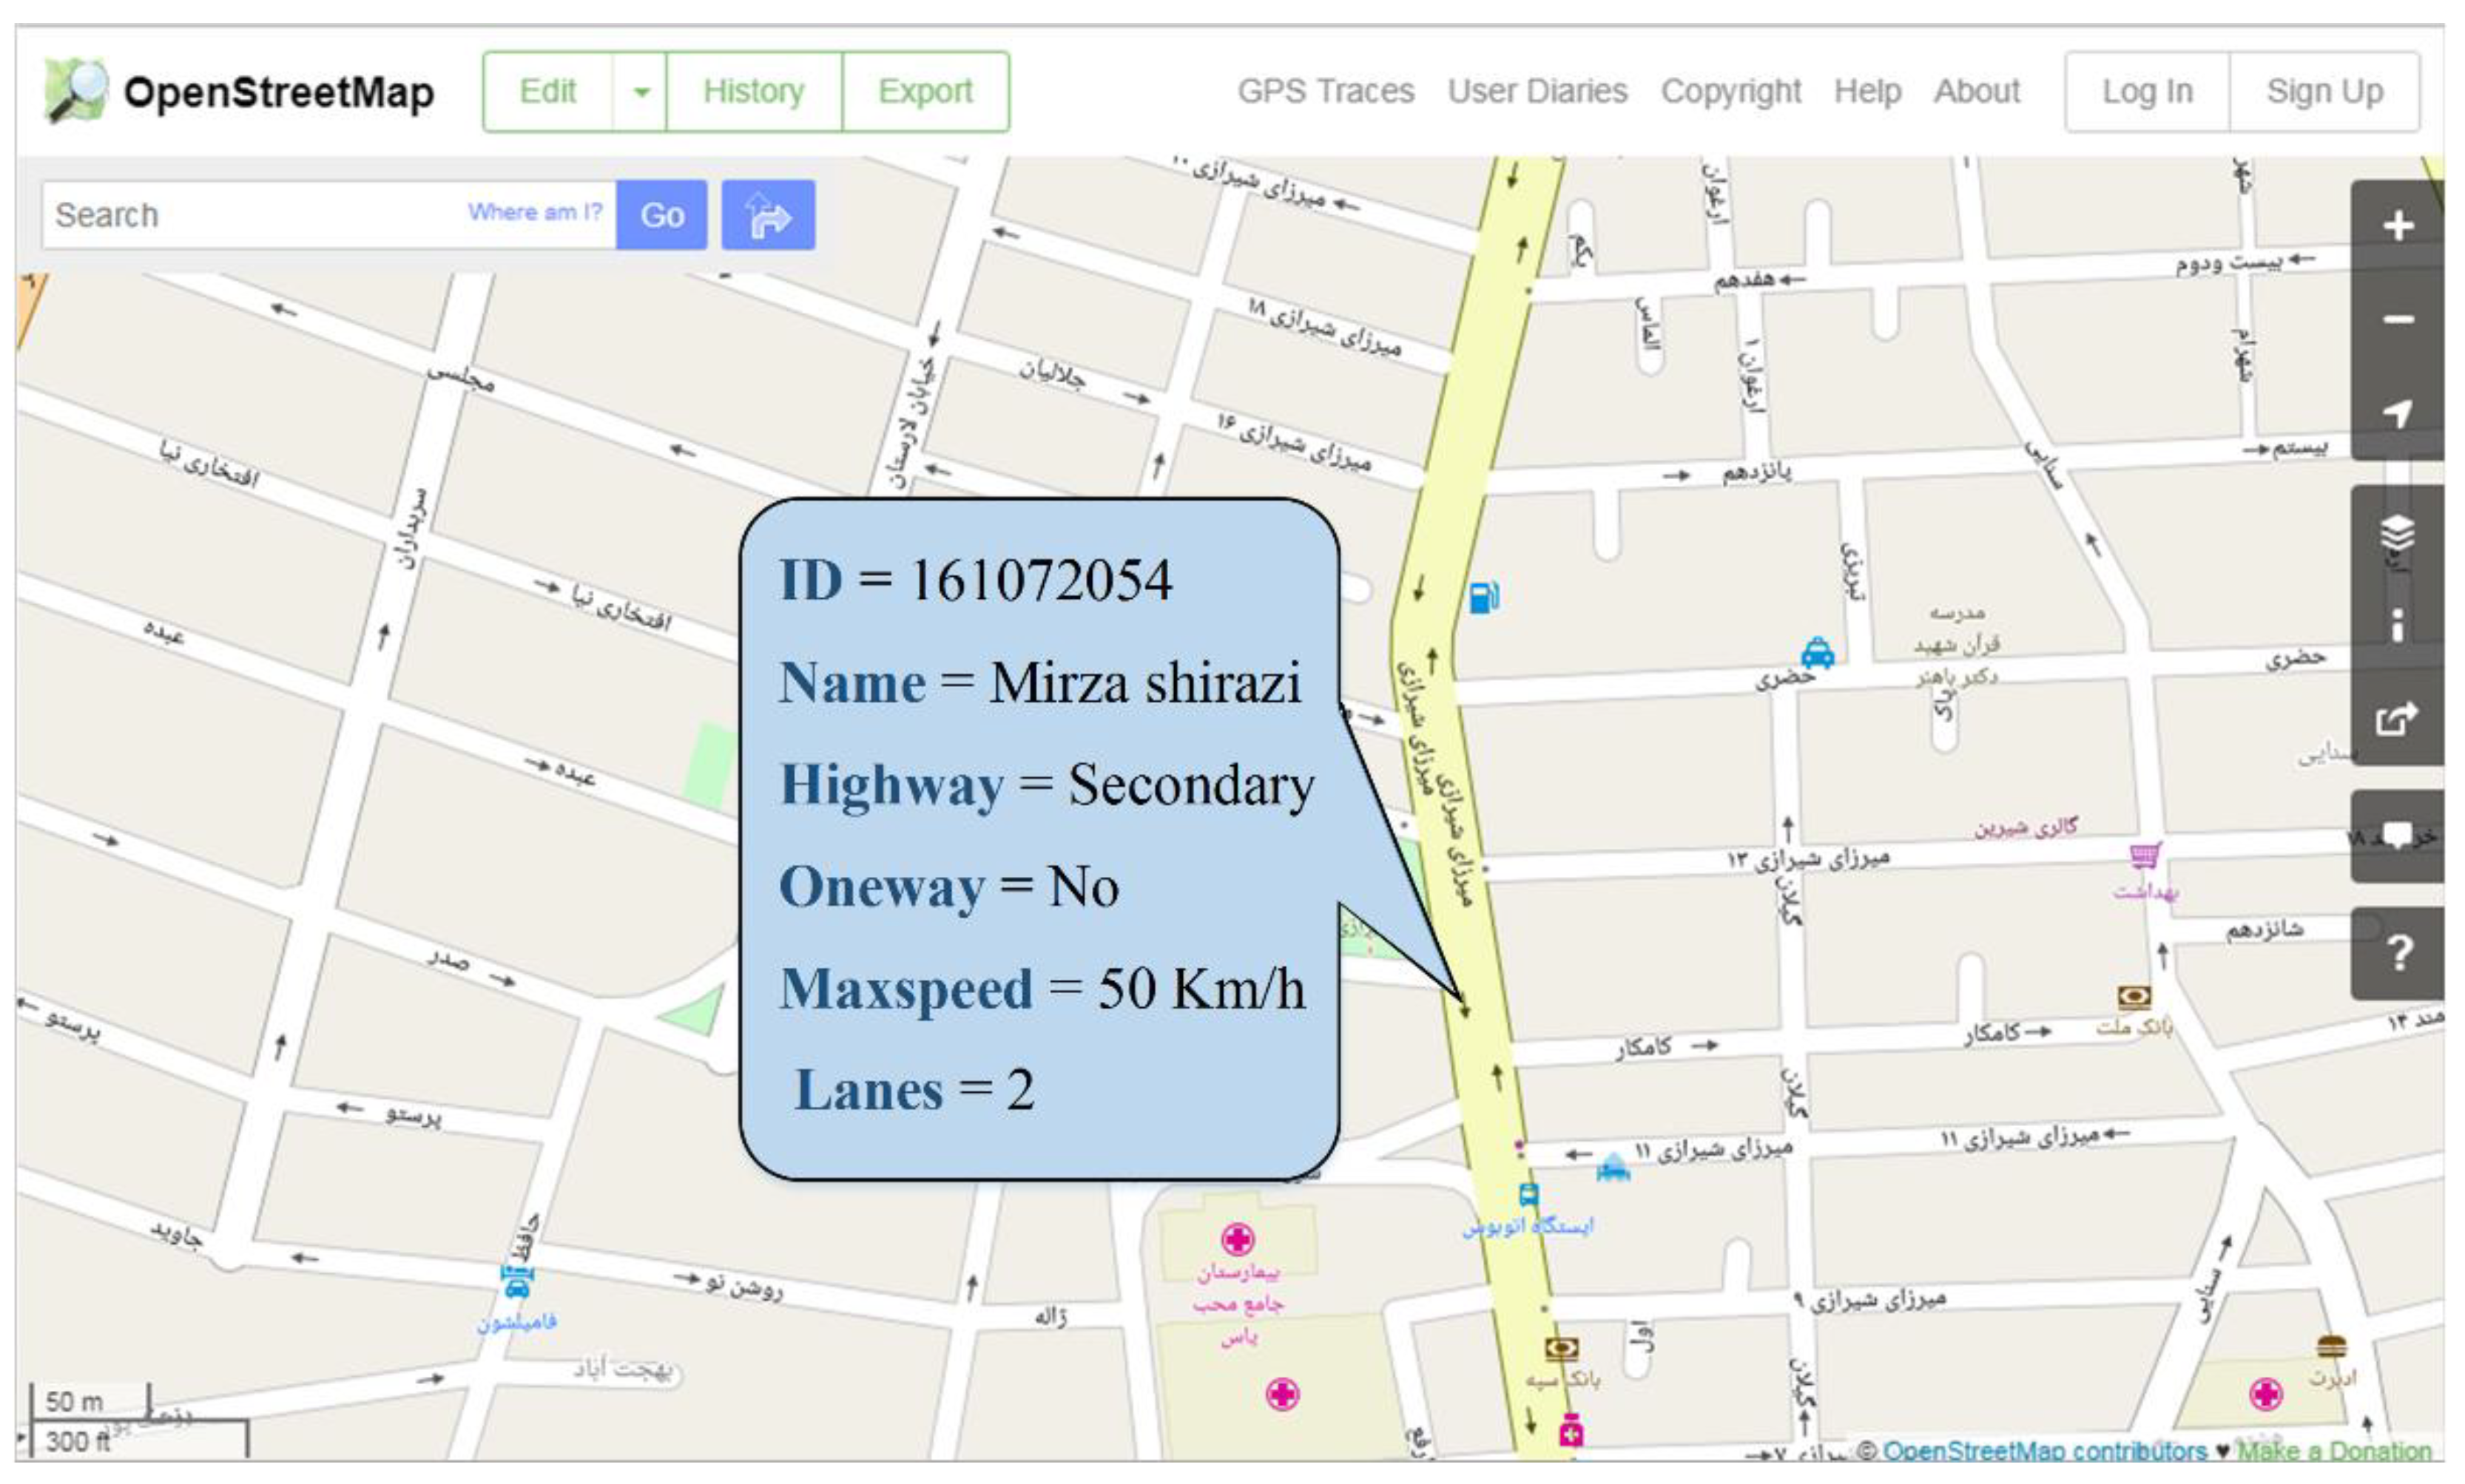Click the Log In button
Screen dimensions: 2465x1484
(2147, 92)
